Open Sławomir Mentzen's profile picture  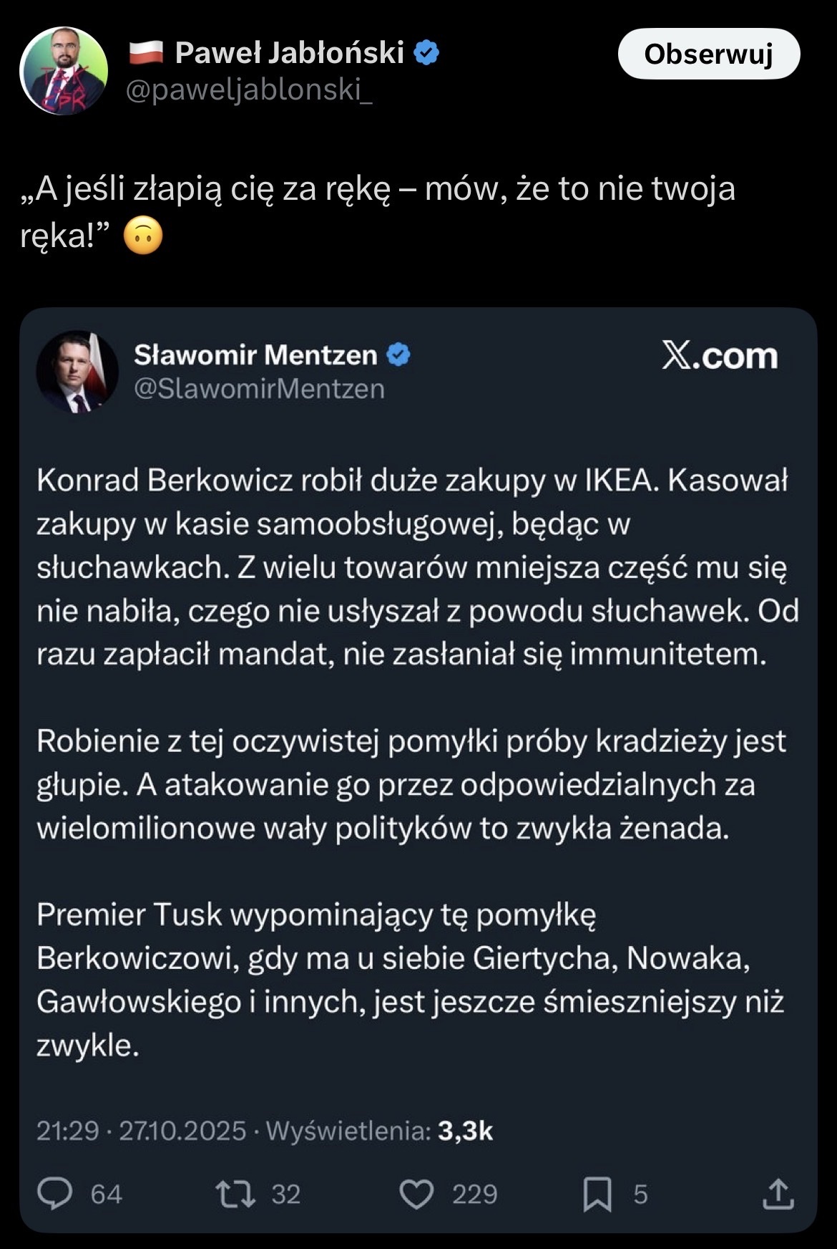tap(77, 372)
